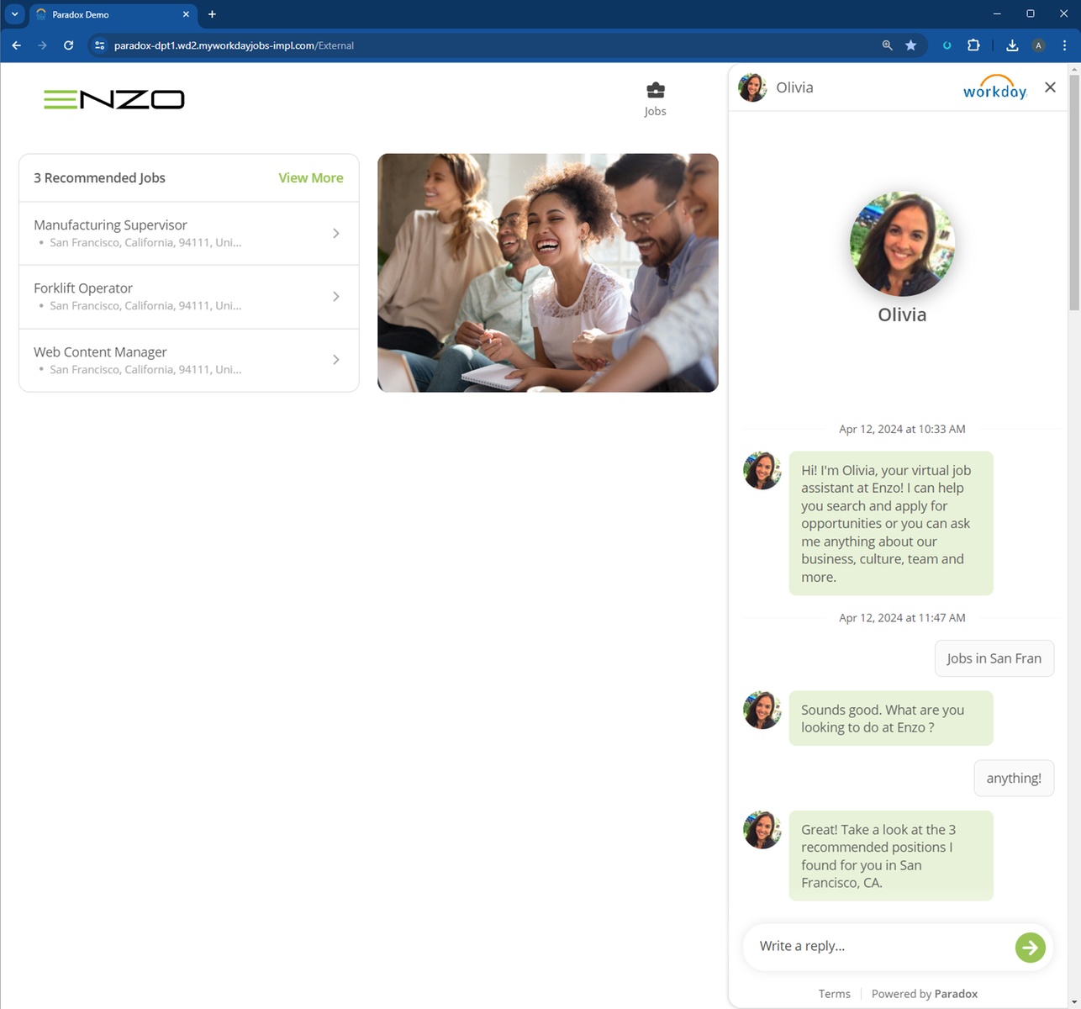Click the Workday logo in the chat header
Viewport: 1081px width, 1009px height.
pos(994,88)
